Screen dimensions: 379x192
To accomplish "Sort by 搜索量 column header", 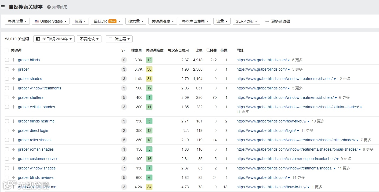I will (137, 50).
